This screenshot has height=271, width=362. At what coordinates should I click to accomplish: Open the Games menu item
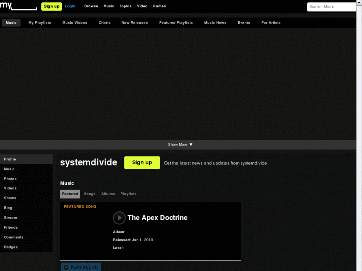(159, 6)
